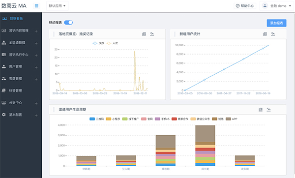
Task: Toggle the 人次 series in the legend
Action: (x=112, y=43)
